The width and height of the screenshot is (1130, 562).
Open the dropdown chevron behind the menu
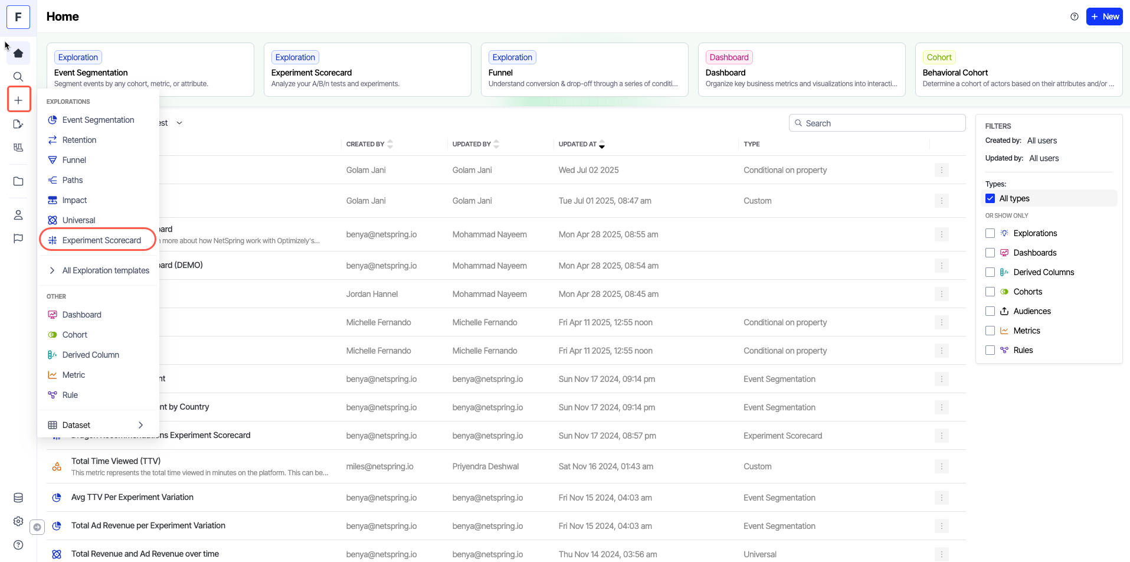[x=179, y=123]
